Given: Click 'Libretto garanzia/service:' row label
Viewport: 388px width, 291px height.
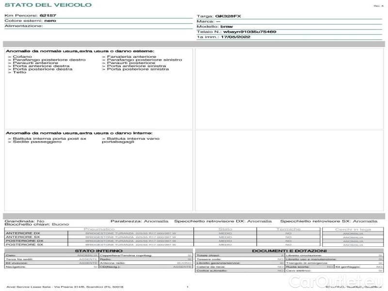Looking at the screenshot, I should tap(219, 263).
